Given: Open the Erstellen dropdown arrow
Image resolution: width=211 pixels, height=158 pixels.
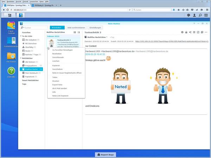Looking at the screenshot, I should 63,27.
